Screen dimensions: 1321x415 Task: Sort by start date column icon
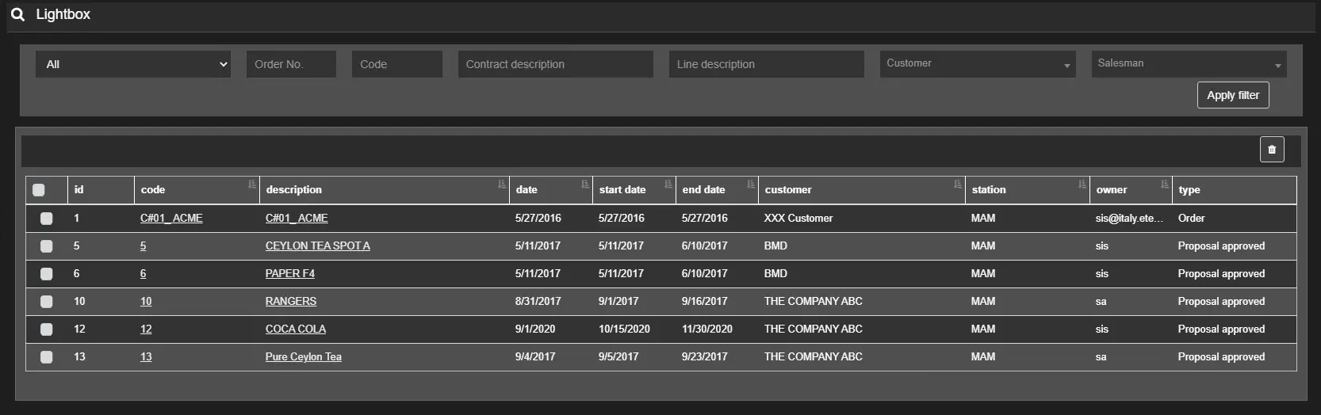[668, 185]
